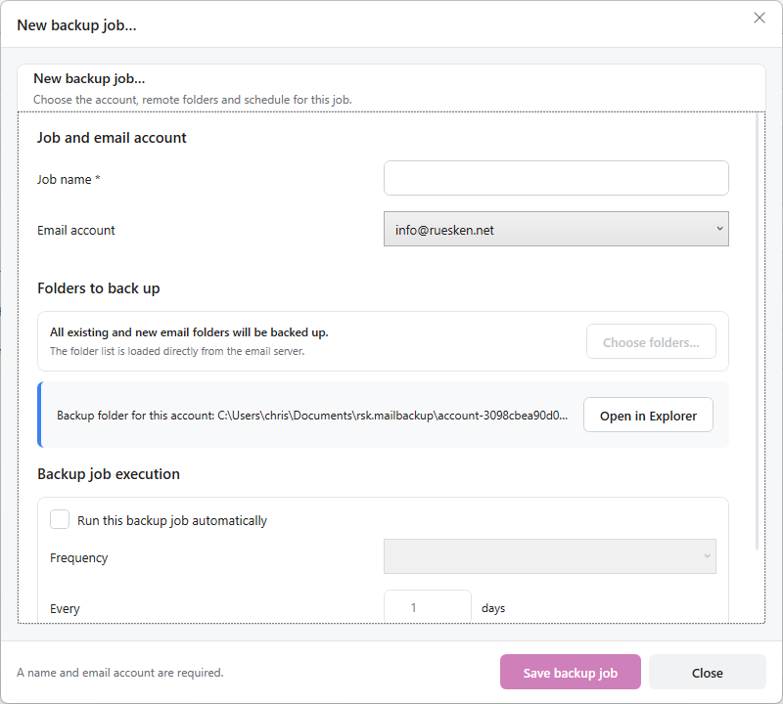The image size is (783, 704).
Task: Open the Email account dropdown showing info@ruesken.net
Action: [556, 229]
